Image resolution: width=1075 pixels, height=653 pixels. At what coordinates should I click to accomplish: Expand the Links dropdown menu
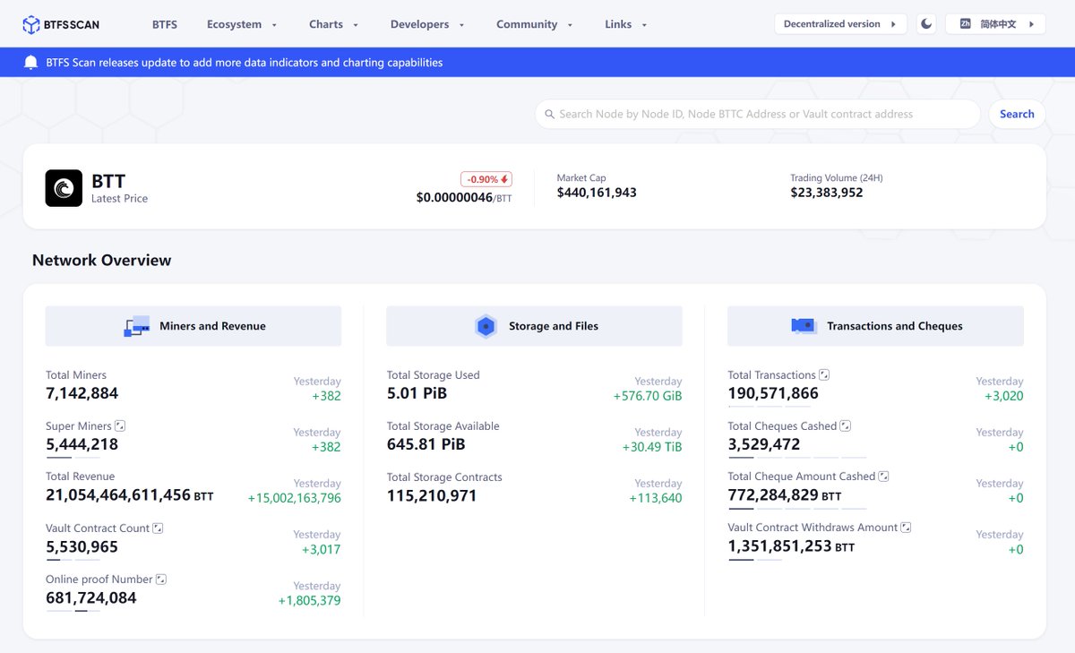(x=625, y=24)
